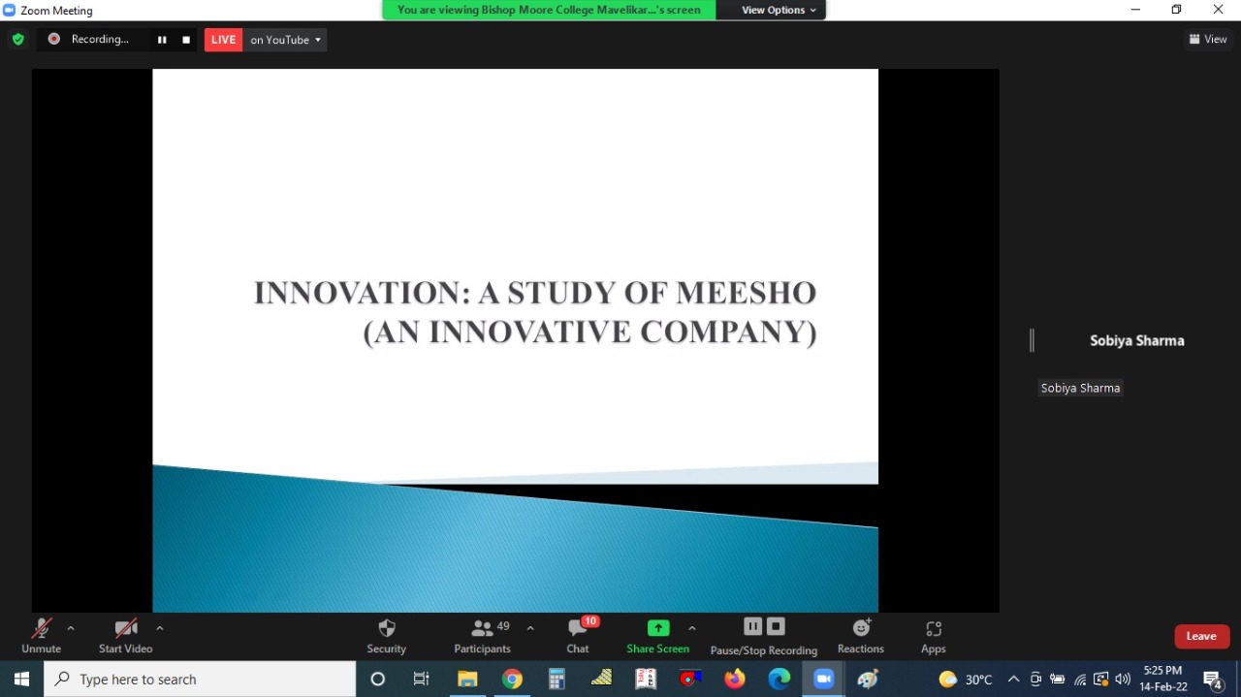The width and height of the screenshot is (1241, 697).
Task: Open the Participants panel
Action: point(483,636)
